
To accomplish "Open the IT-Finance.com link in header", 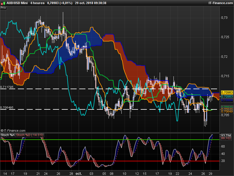I will click(221, 3).
